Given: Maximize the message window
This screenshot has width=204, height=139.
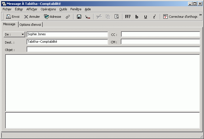Looking at the screenshot, I should 195,4.
